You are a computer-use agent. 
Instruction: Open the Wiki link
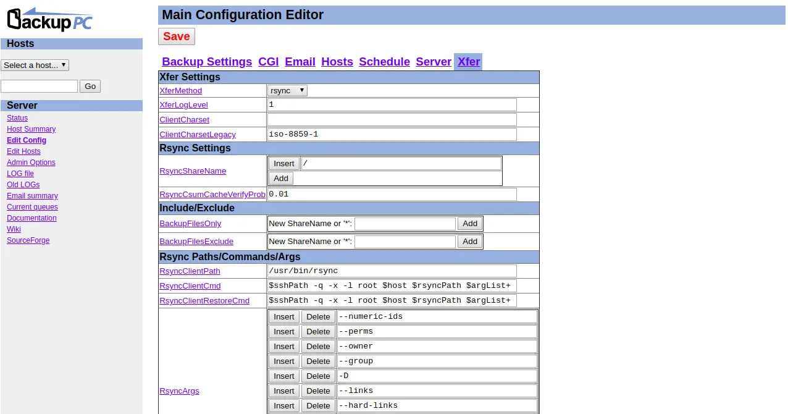[14, 229]
